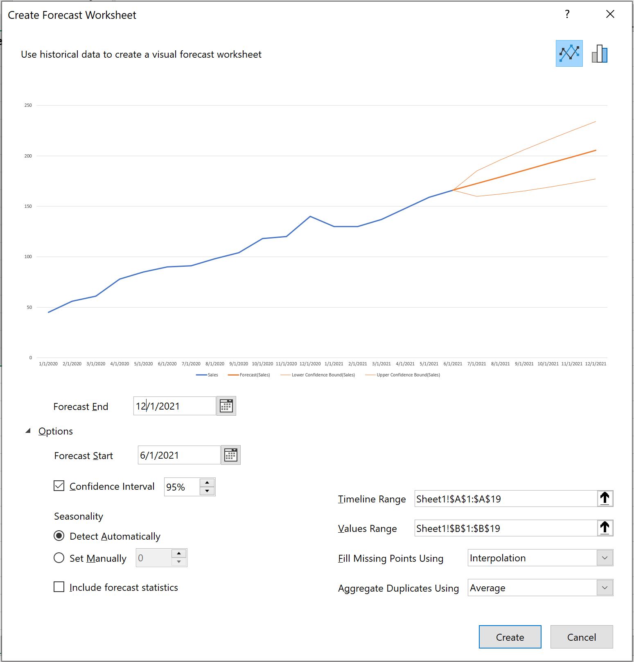The width and height of the screenshot is (634, 662).
Task: Increase Confidence Interval with up arrow
Action: [207, 483]
